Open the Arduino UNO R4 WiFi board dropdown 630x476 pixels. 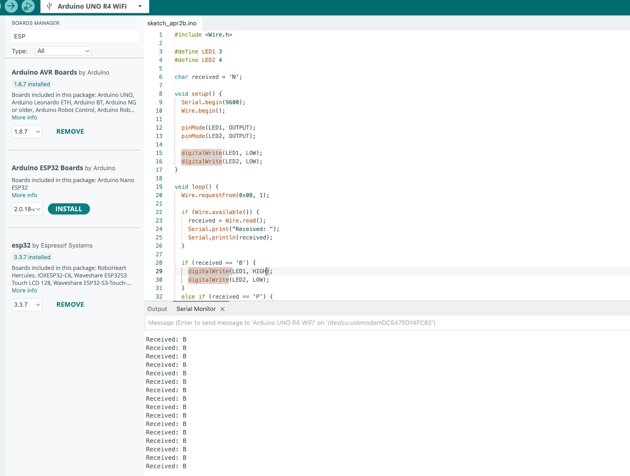[140, 6]
